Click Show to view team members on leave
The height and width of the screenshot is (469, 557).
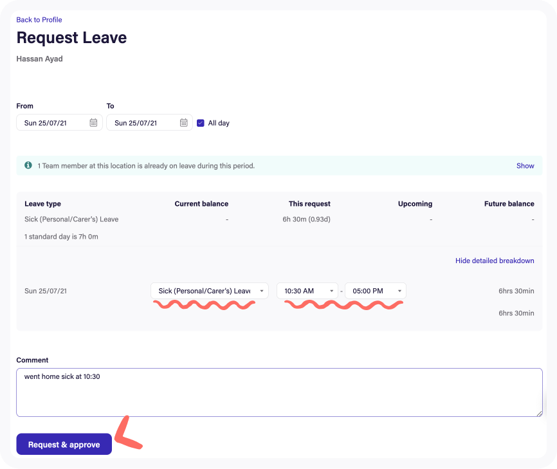pos(525,166)
